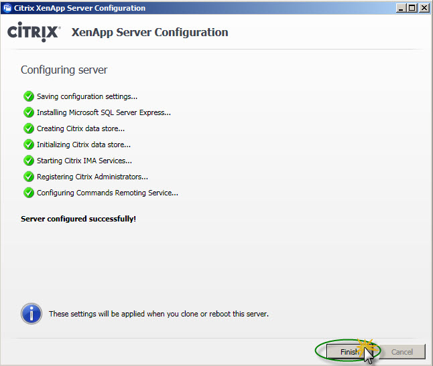Image resolution: width=433 pixels, height=366 pixels.
Task: Click the Finish button
Action: pyautogui.click(x=350, y=352)
